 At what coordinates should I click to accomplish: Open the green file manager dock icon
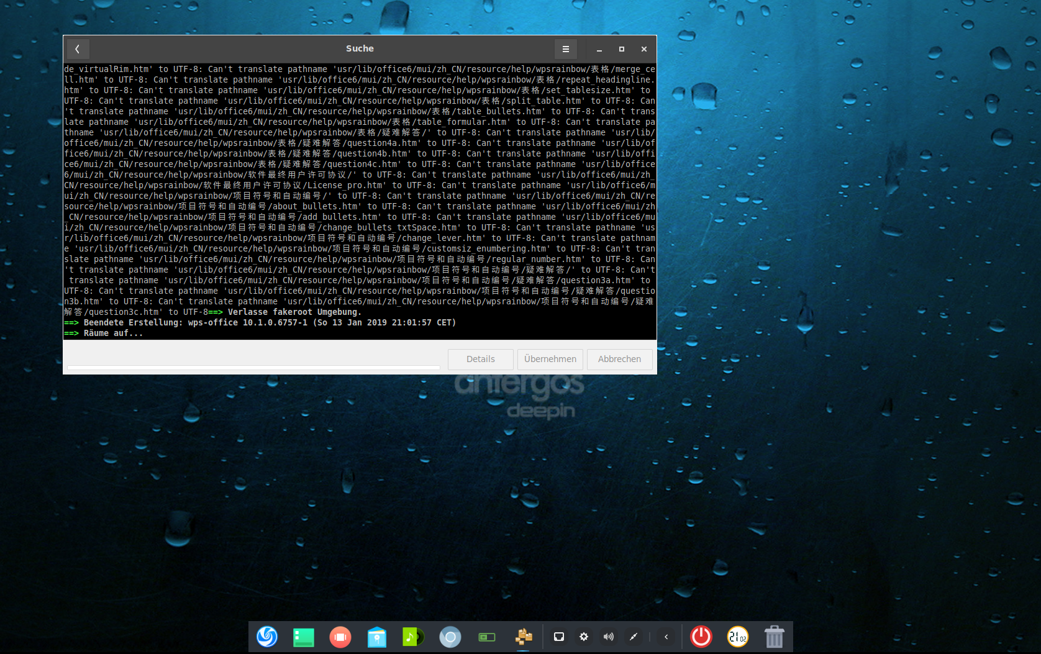point(303,637)
